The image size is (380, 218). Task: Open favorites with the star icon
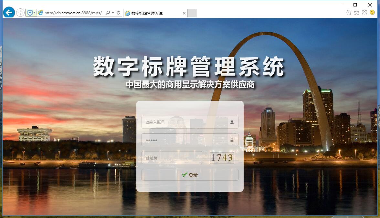[356, 12]
